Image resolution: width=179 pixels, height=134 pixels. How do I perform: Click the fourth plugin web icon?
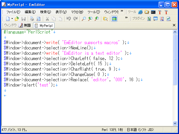[168, 19]
